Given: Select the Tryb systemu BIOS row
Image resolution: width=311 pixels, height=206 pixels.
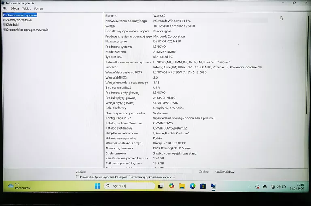Looking at the screenshot, I should (186, 87).
